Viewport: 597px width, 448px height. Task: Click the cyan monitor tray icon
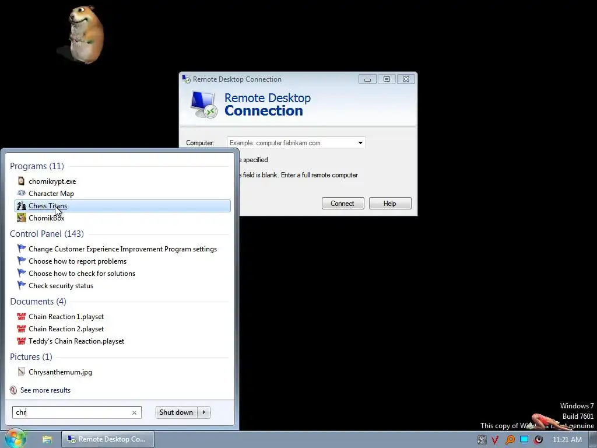(524, 439)
